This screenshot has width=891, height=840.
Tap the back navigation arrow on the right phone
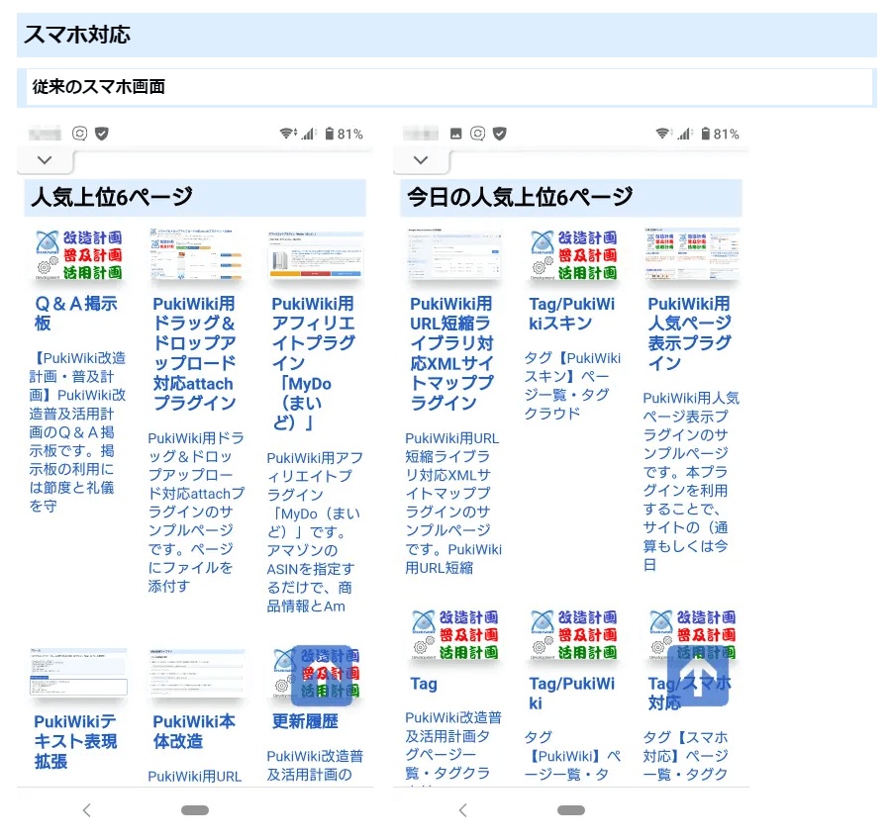(463, 809)
